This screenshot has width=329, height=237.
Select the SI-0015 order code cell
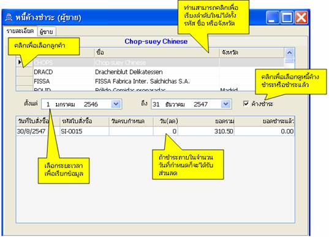(85, 131)
